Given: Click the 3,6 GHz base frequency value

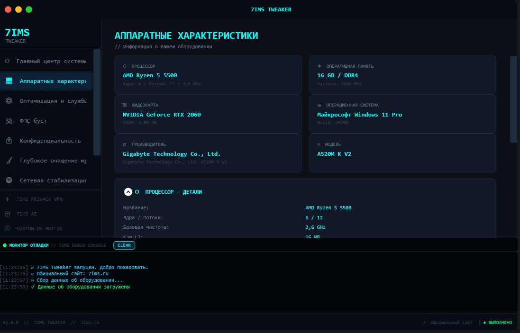Looking at the screenshot, I should [315, 227].
